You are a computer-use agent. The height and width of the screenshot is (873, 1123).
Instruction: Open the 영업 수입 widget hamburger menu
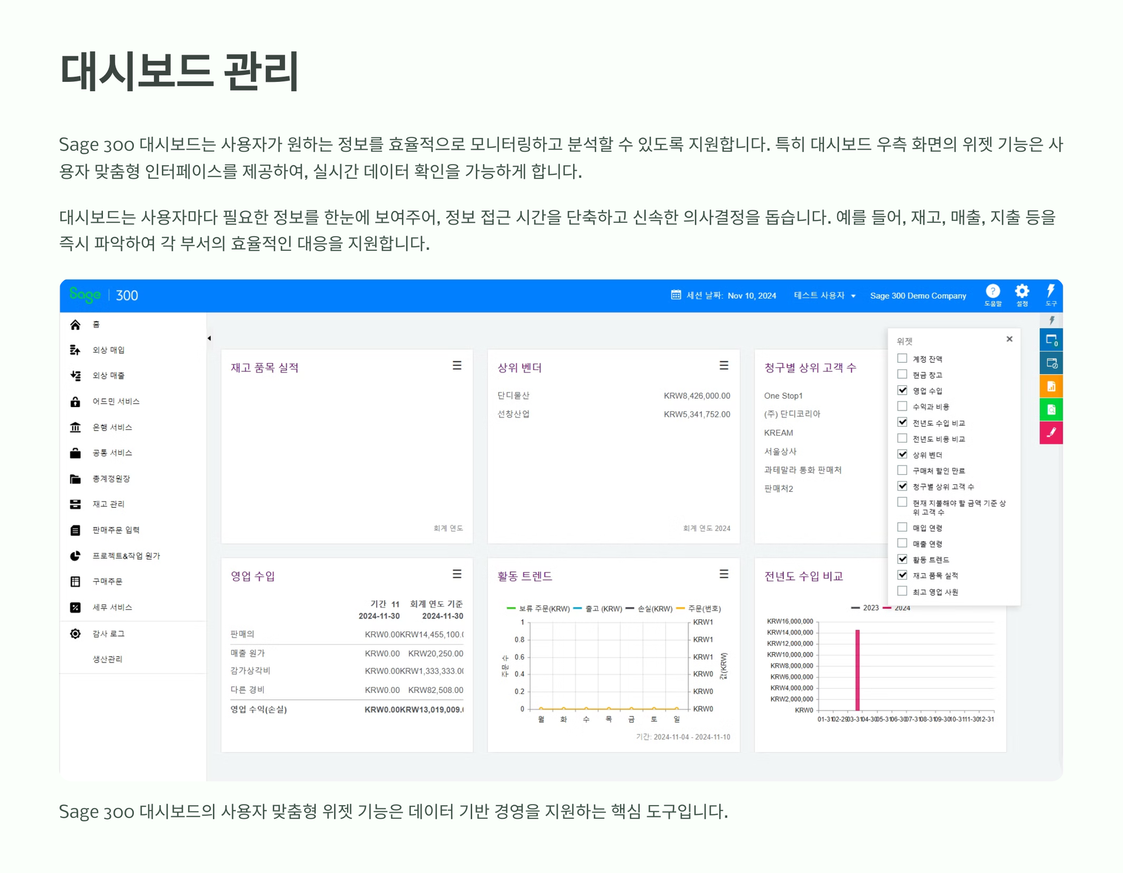pos(457,574)
